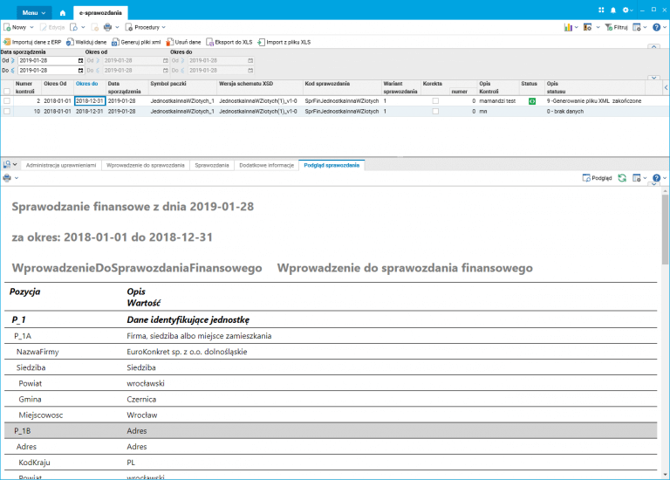Open the dropdown arrow next to the top printer

point(117,27)
